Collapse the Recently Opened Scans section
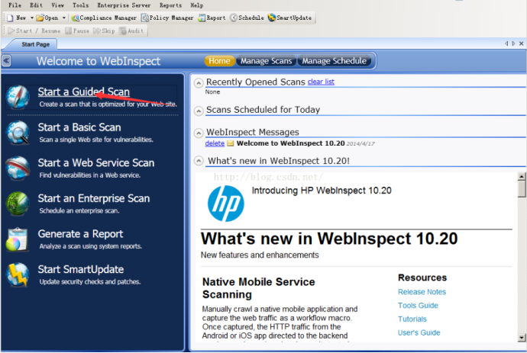Viewport: 527px width, 353px height. [x=199, y=83]
